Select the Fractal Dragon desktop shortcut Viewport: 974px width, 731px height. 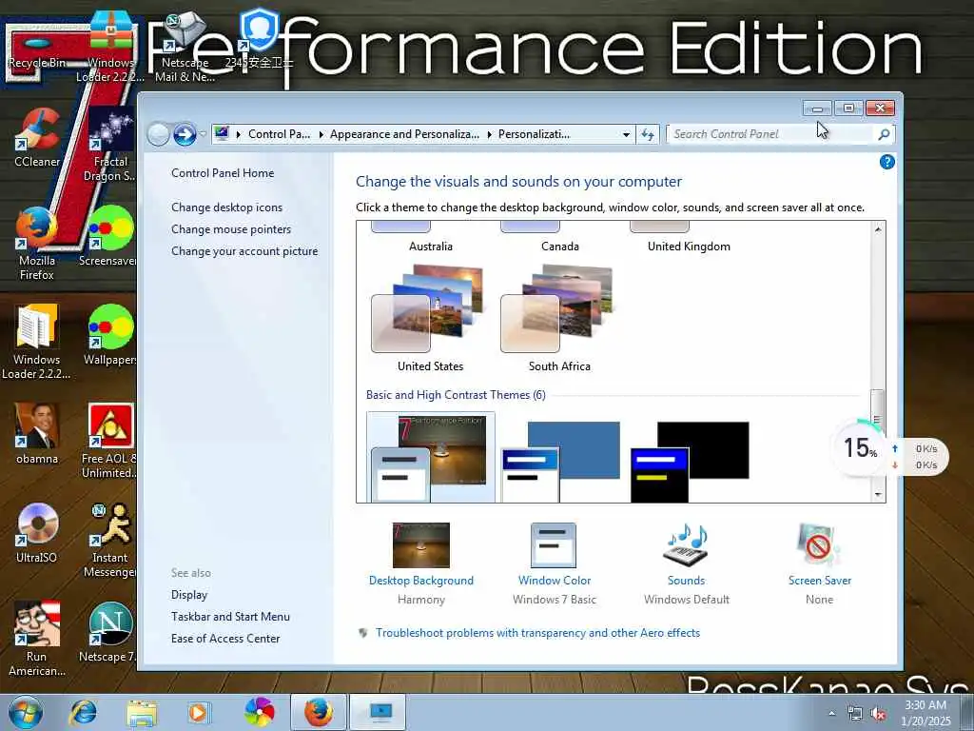pos(110,145)
